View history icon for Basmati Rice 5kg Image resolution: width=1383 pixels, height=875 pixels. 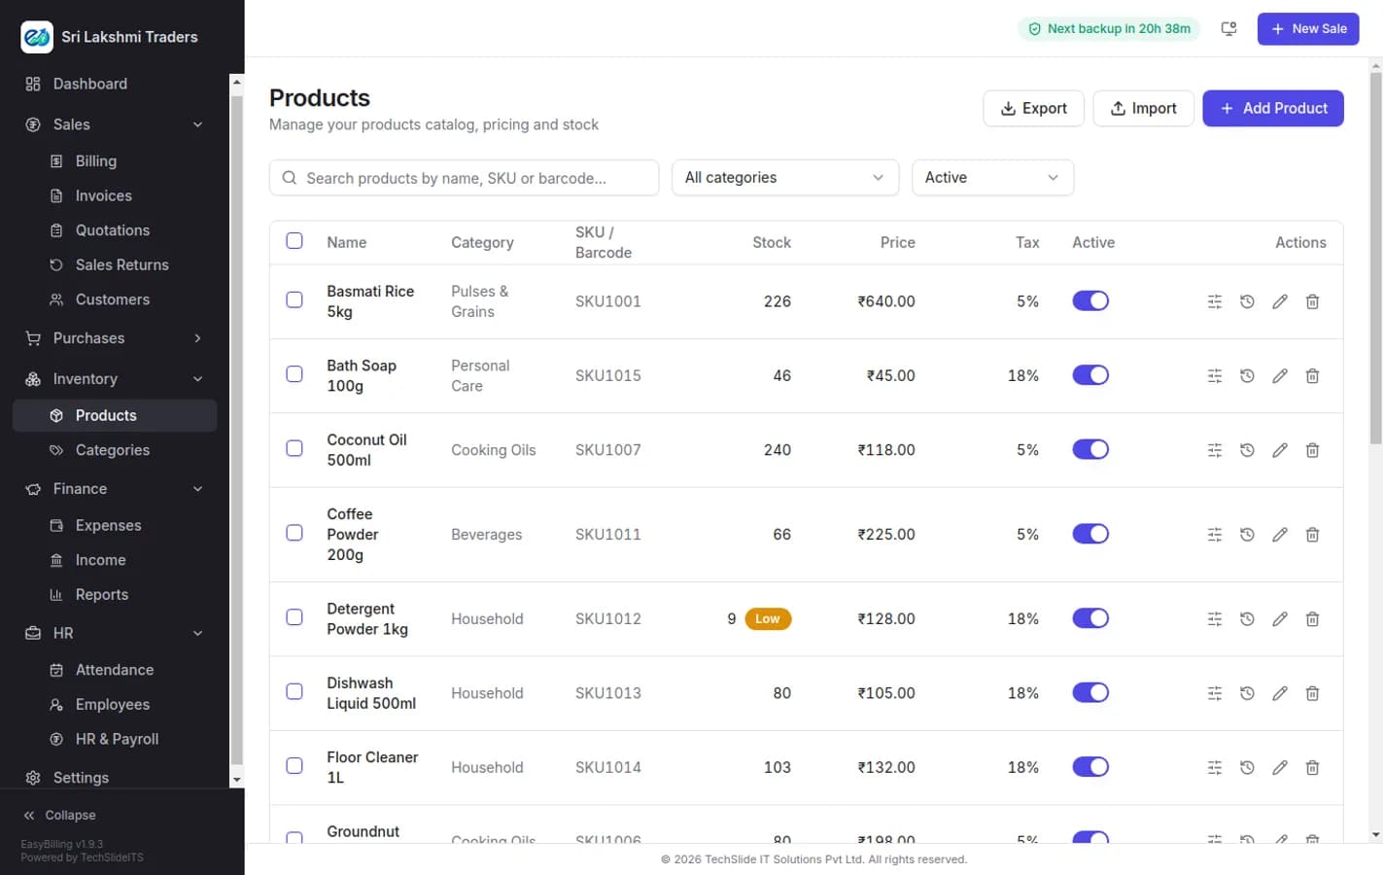(x=1247, y=301)
